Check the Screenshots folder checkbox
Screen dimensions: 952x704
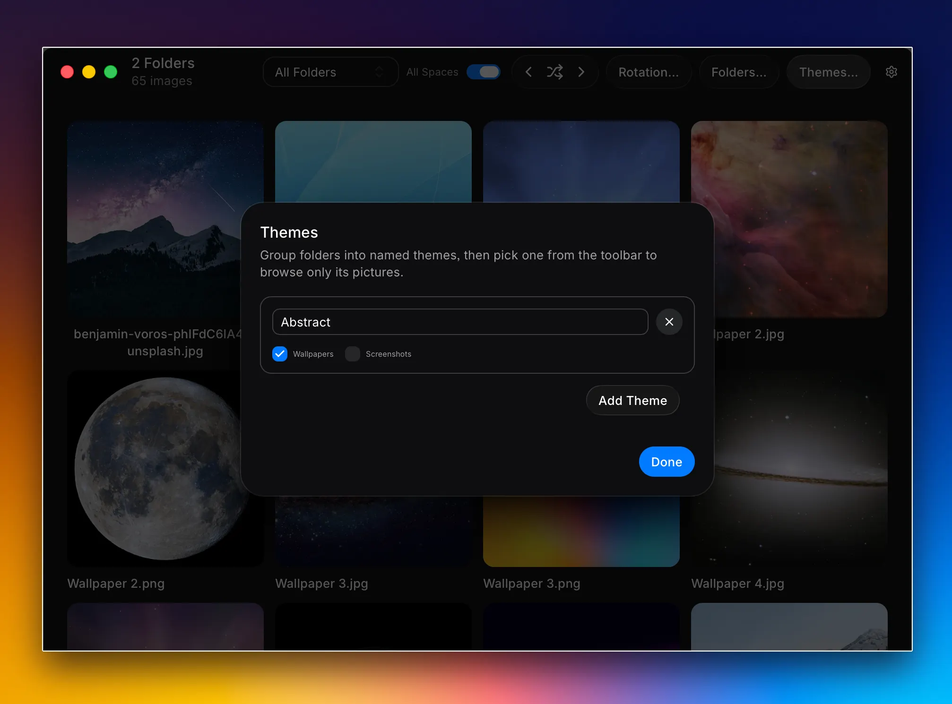[x=353, y=354]
